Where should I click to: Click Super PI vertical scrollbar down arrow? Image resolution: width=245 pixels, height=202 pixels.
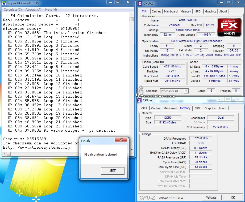pyautogui.click(x=132, y=150)
